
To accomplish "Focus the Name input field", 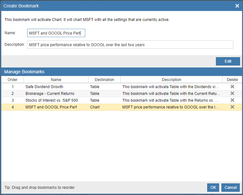I will tap(56, 33).
